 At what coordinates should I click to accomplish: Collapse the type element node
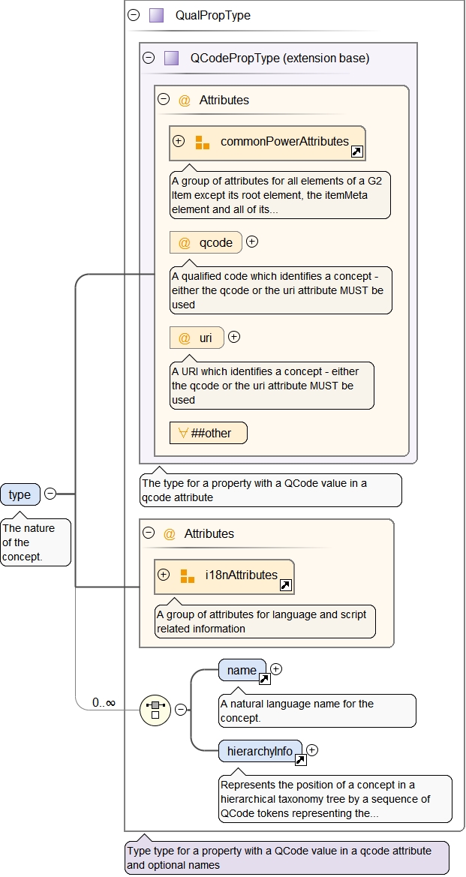pyautogui.click(x=50, y=494)
